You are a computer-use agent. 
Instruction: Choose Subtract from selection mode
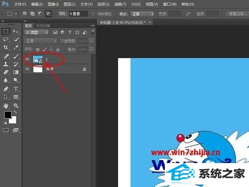click(40, 13)
